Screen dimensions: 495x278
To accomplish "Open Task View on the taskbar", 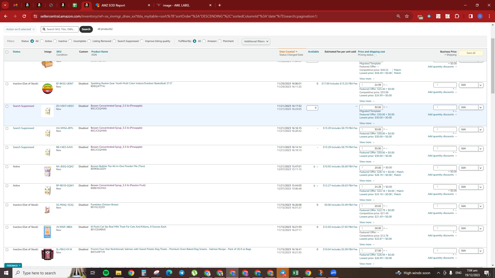I will click(93, 273).
